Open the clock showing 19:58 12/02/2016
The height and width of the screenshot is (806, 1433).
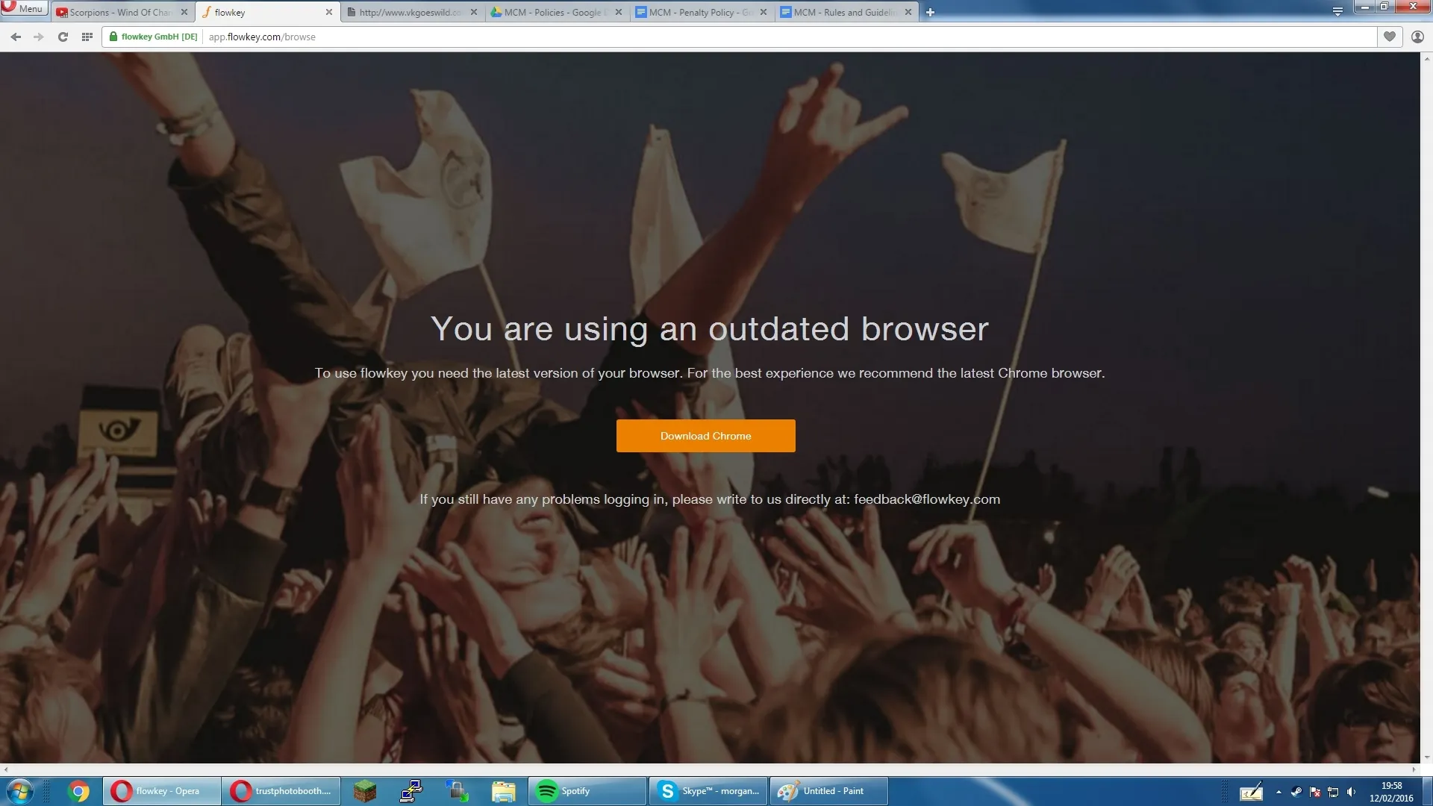pyautogui.click(x=1391, y=792)
